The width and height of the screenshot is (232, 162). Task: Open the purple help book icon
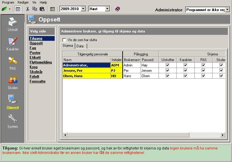tap(117, 9)
